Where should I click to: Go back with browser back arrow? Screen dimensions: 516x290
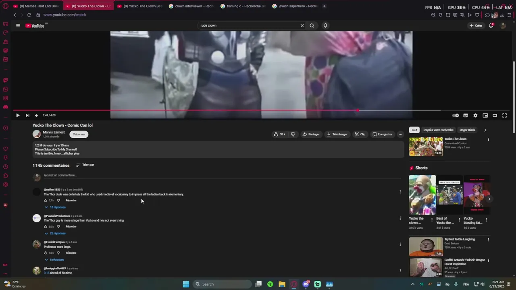click(x=15, y=15)
